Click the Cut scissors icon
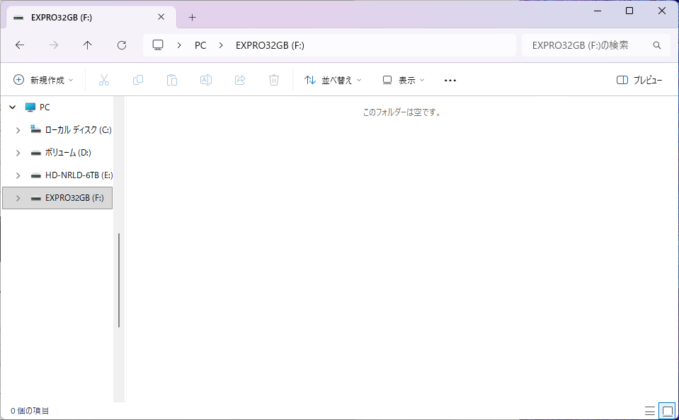The image size is (679, 420). click(x=104, y=81)
